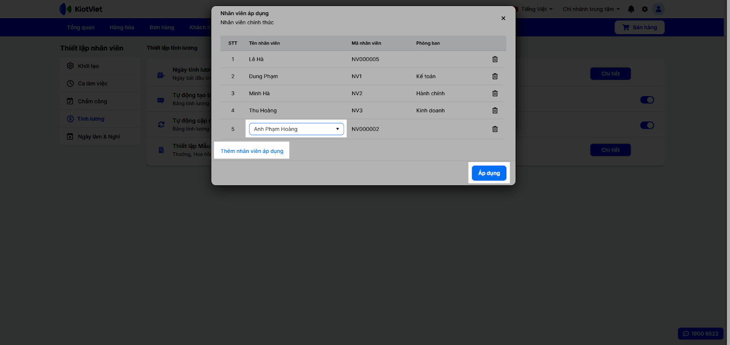Click department Kế toán

click(x=426, y=76)
